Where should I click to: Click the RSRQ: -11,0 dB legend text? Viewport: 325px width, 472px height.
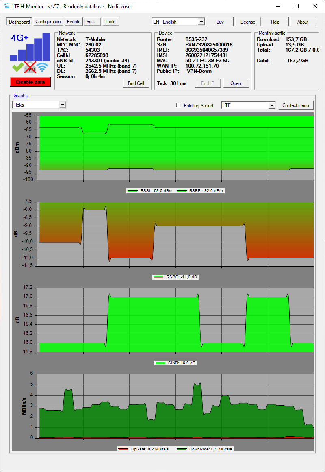click(182, 277)
